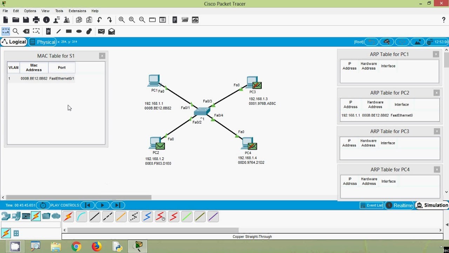The image size is (449, 253).
Task: Close the MAC Table for S1 window
Action: tap(102, 56)
